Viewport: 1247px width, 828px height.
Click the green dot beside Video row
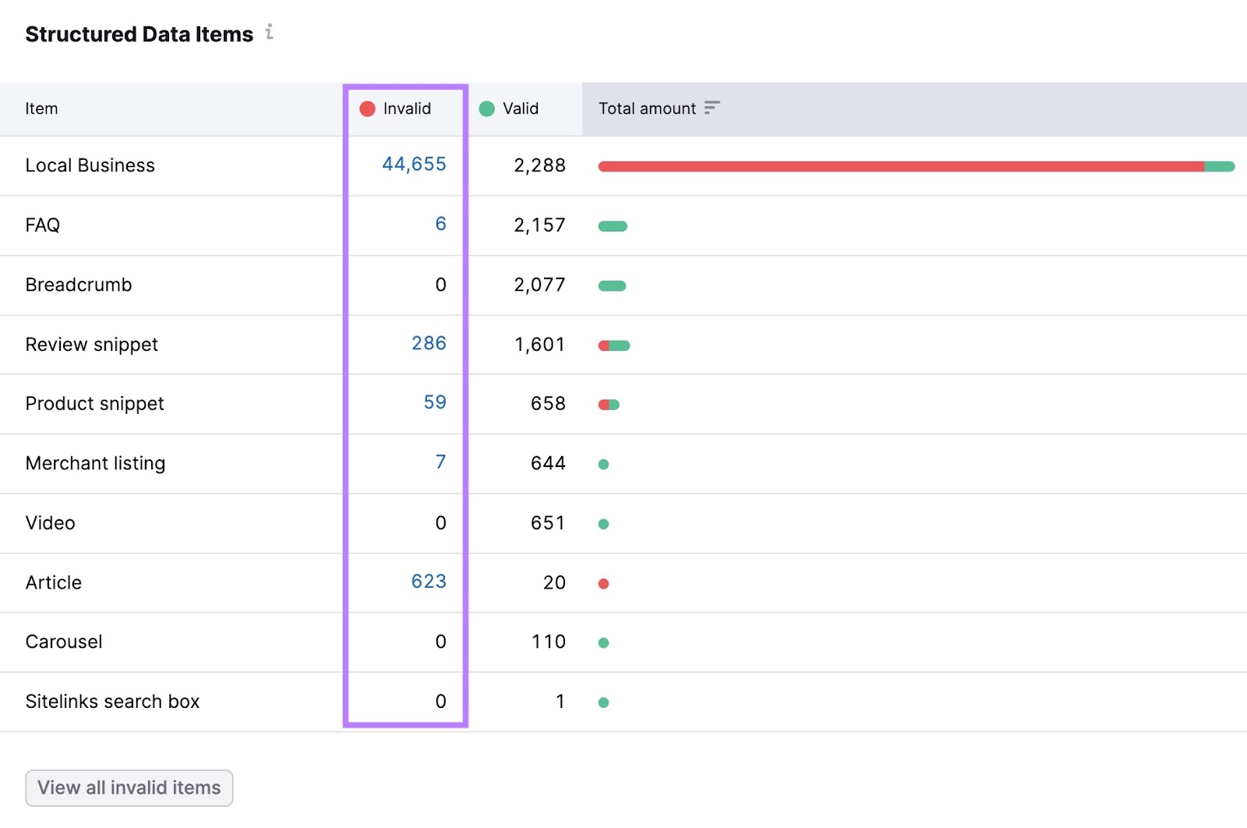604,523
